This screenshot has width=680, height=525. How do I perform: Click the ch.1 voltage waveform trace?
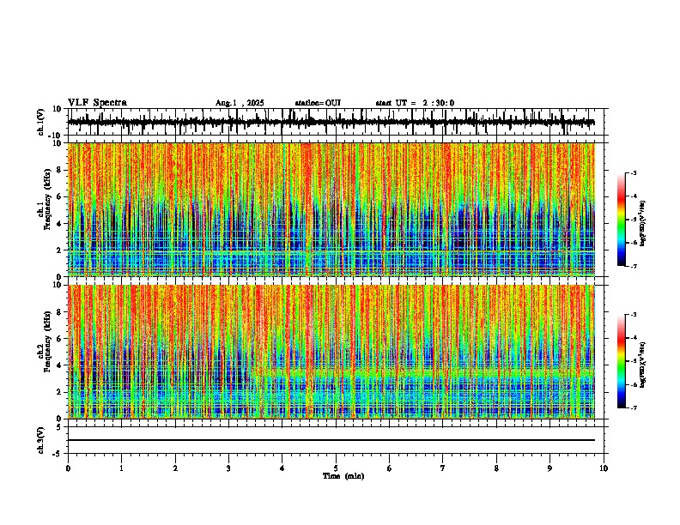331,123
